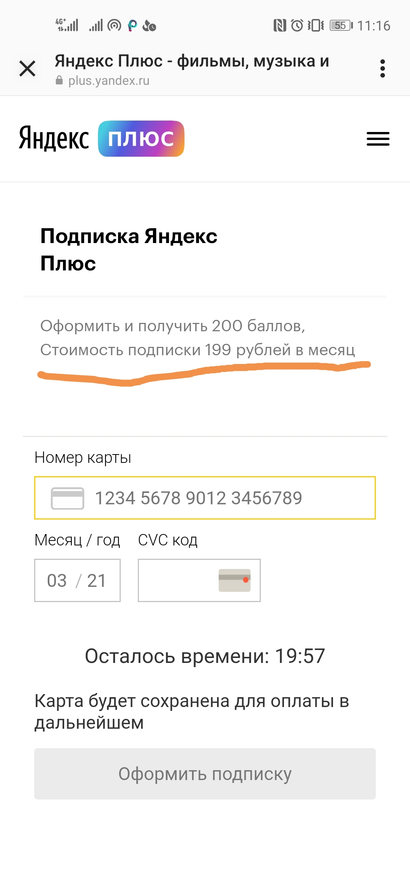The height and width of the screenshot is (890, 410).
Task: Focus the CVC код input field
Action: click(x=199, y=580)
